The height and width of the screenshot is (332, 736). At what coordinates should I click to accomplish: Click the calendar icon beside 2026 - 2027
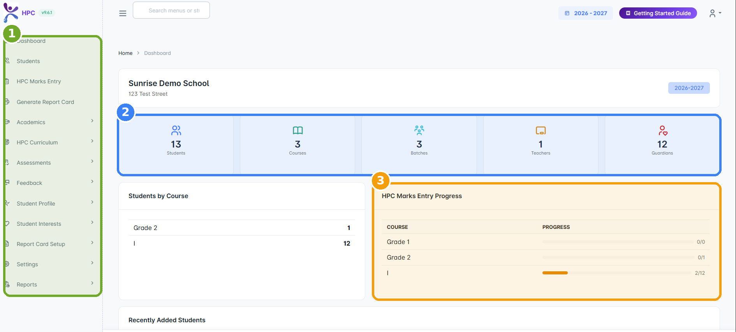tap(567, 13)
